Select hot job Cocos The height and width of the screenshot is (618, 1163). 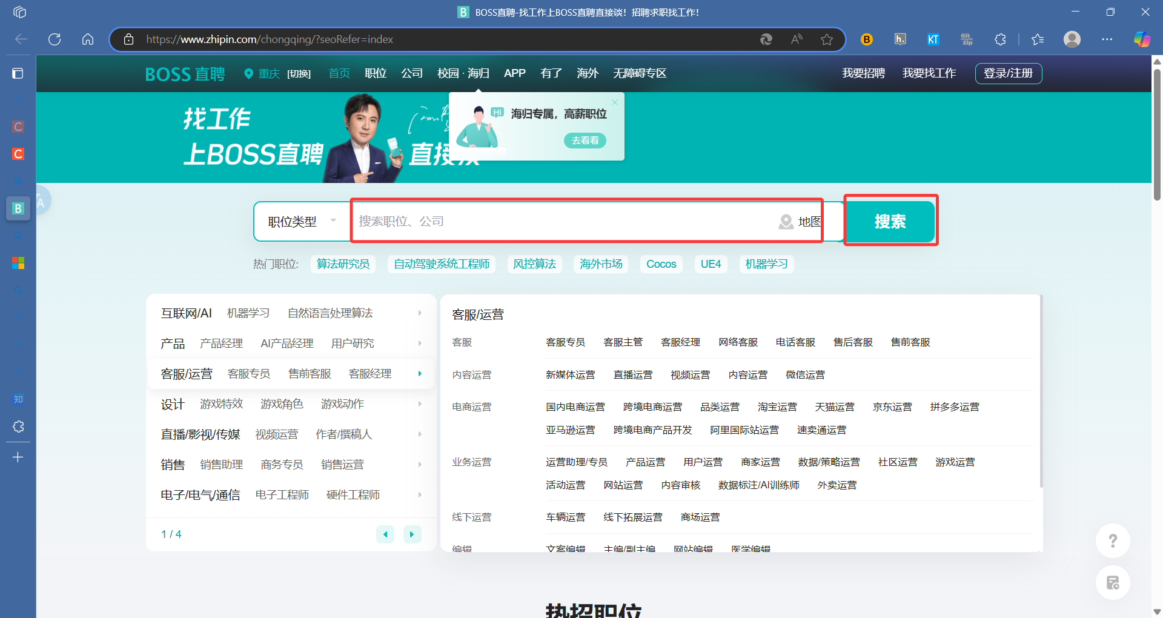point(661,264)
